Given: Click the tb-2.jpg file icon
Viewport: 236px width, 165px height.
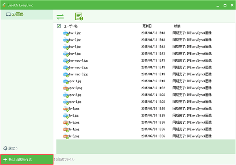Looking at the screenshot, I should 66,116.
